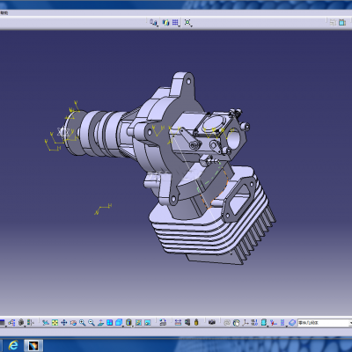Click the blue-and-red horizontal bars icon
This screenshot has height=352, width=352.
pyautogui.click(x=178, y=323)
